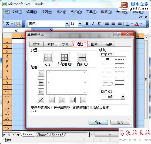Toggle the inside vertical border button
This screenshot has width=151, height=144.
coord(62,100)
